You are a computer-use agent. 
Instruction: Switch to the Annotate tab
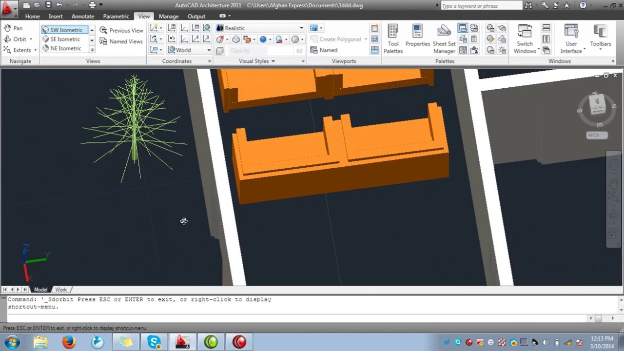83,16
